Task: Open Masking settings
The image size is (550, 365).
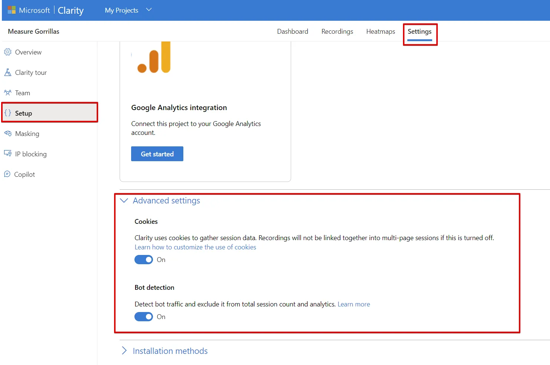Action: click(x=49, y=134)
